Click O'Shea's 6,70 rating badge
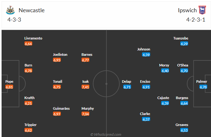The height and width of the screenshot is (137, 211). click(x=184, y=71)
